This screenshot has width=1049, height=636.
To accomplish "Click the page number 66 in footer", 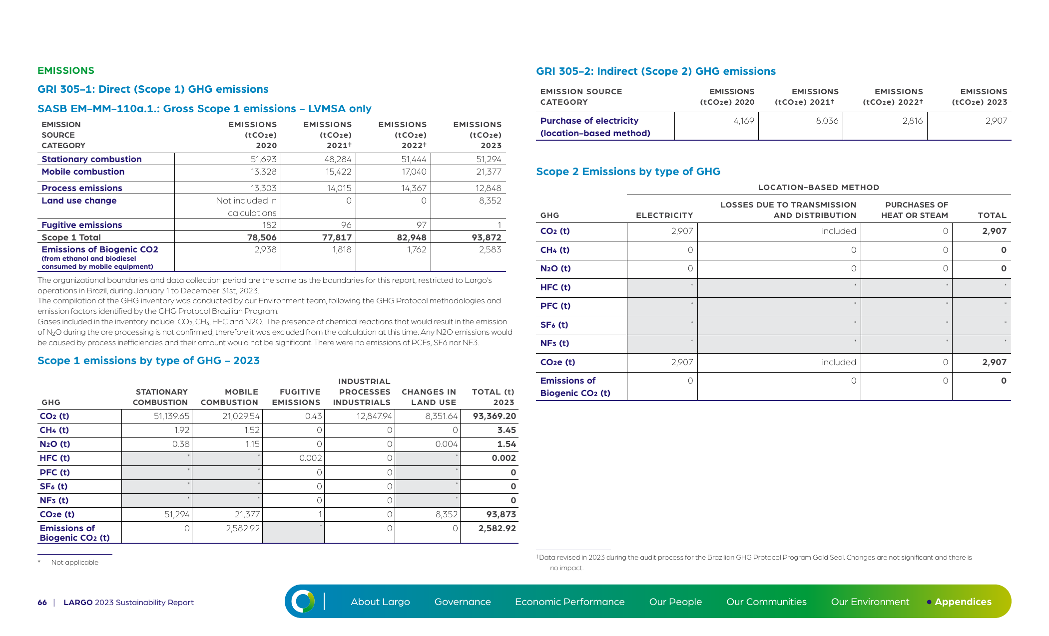I will (42, 603).
